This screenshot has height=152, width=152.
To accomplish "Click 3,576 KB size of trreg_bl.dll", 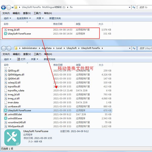I will (106, 30).
